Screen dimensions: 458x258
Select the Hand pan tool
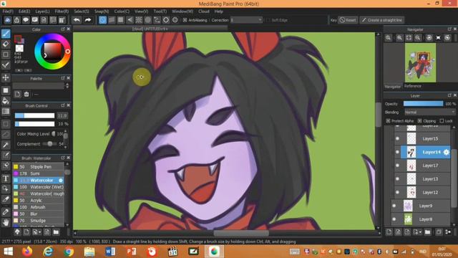[6, 223]
